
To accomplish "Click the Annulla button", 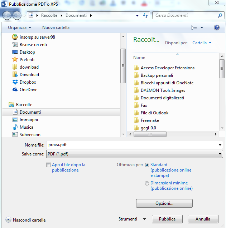I will 203,219.
